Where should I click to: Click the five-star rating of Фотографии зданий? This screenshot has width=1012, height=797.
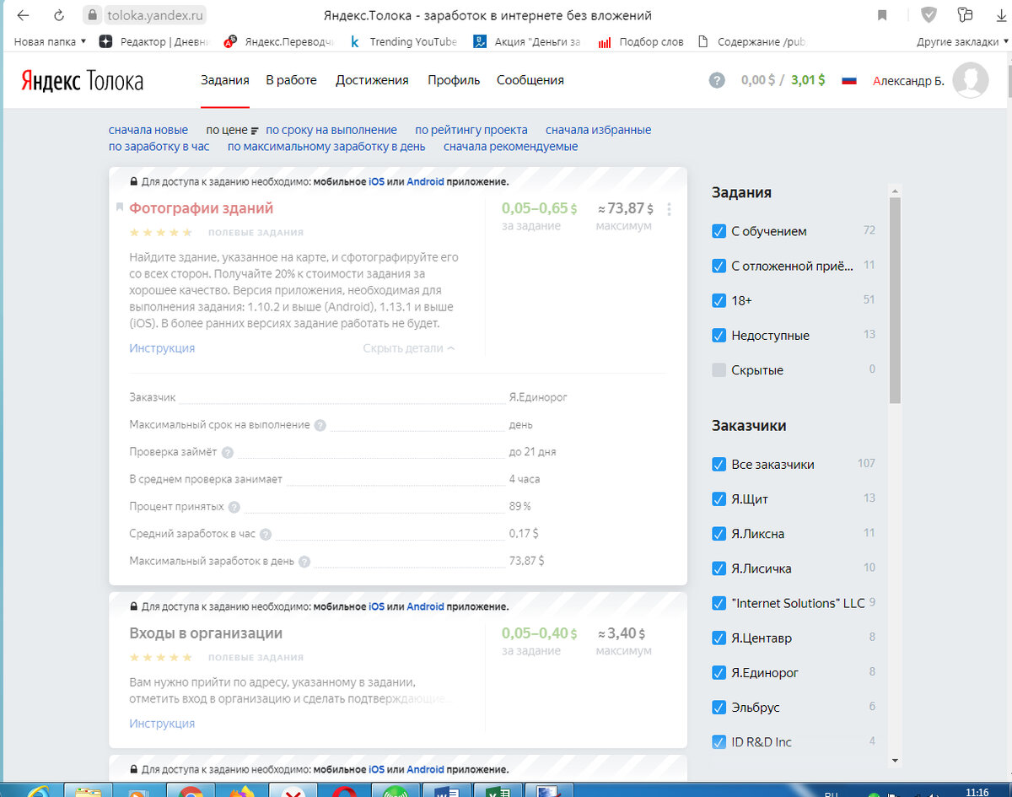click(x=161, y=232)
